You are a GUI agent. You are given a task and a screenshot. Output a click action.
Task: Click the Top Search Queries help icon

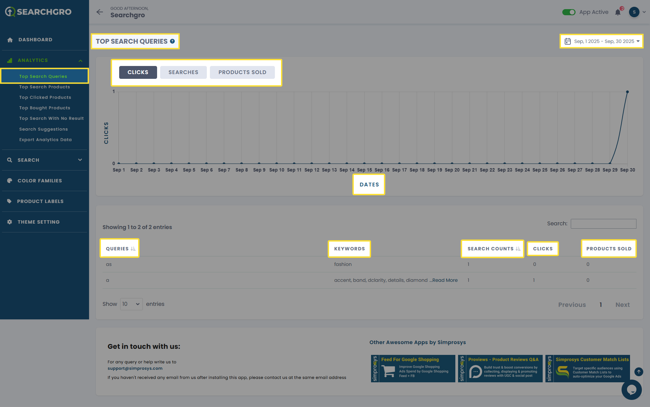point(172,41)
